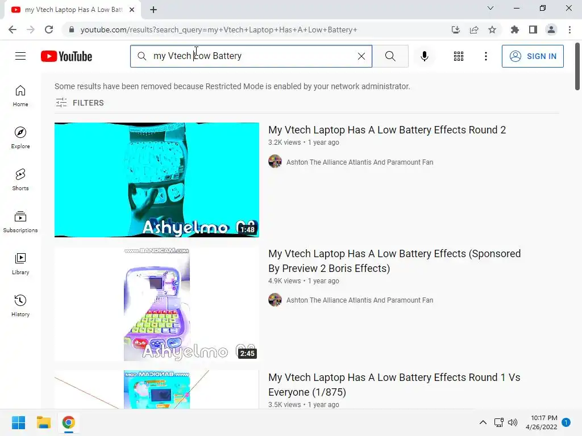582x436 pixels.
Task: Open the tab search dropdown arrow
Action: (490, 8)
